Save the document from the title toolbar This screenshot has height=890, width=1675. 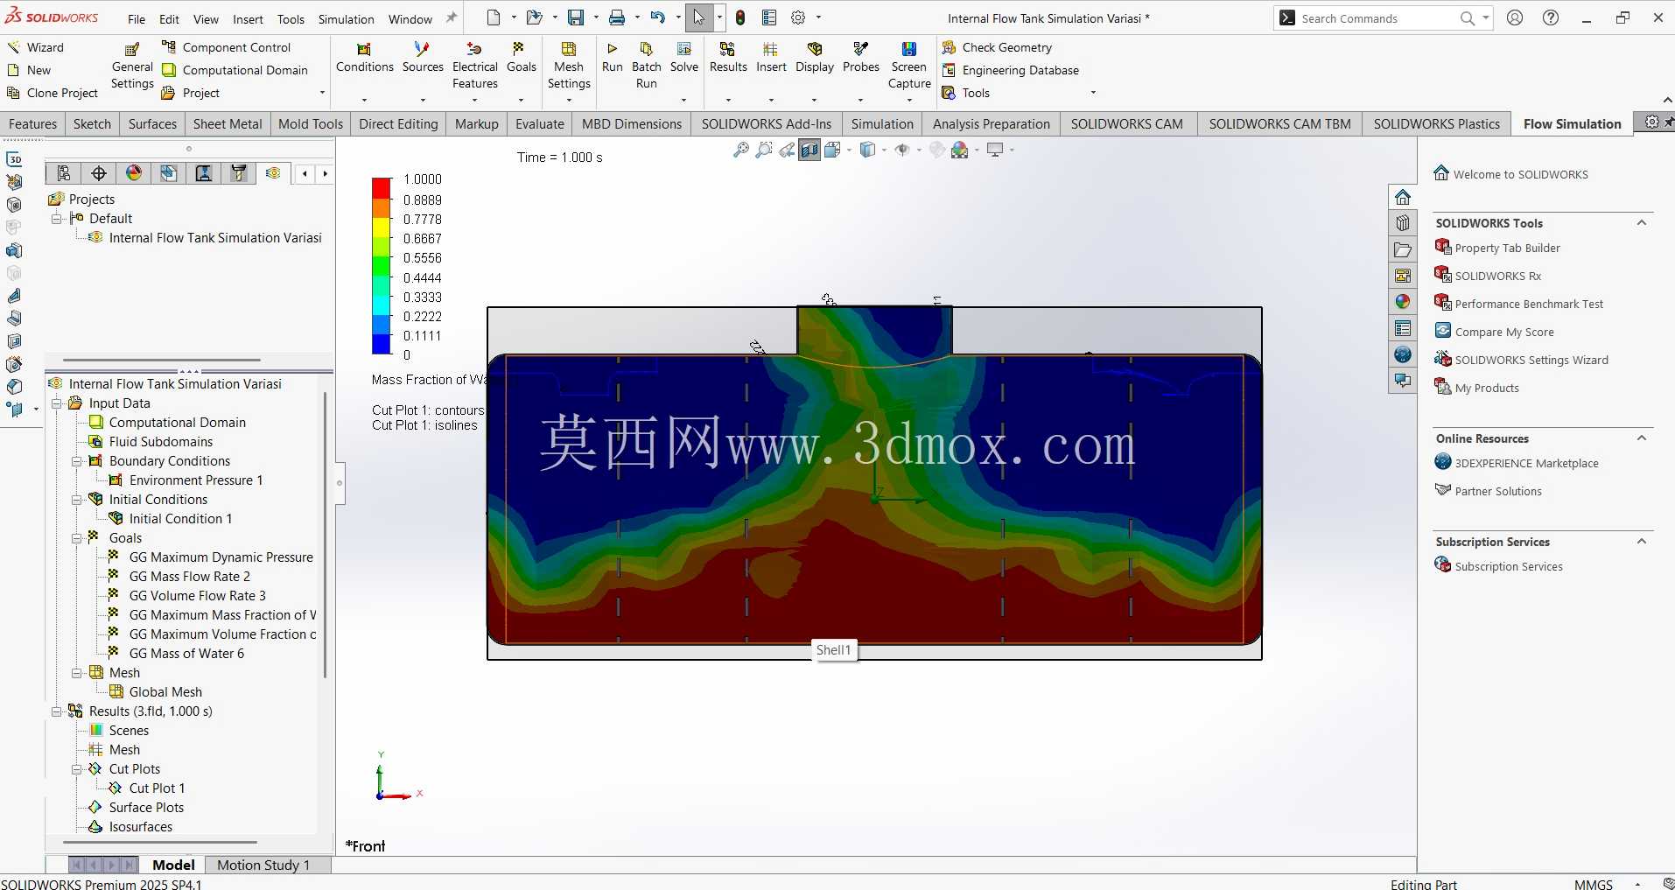(x=575, y=18)
